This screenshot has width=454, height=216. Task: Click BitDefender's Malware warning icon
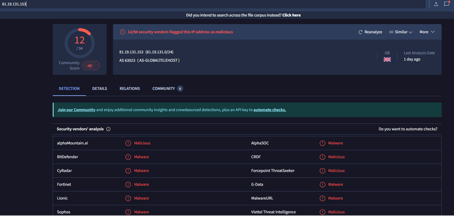[x=128, y=157]
